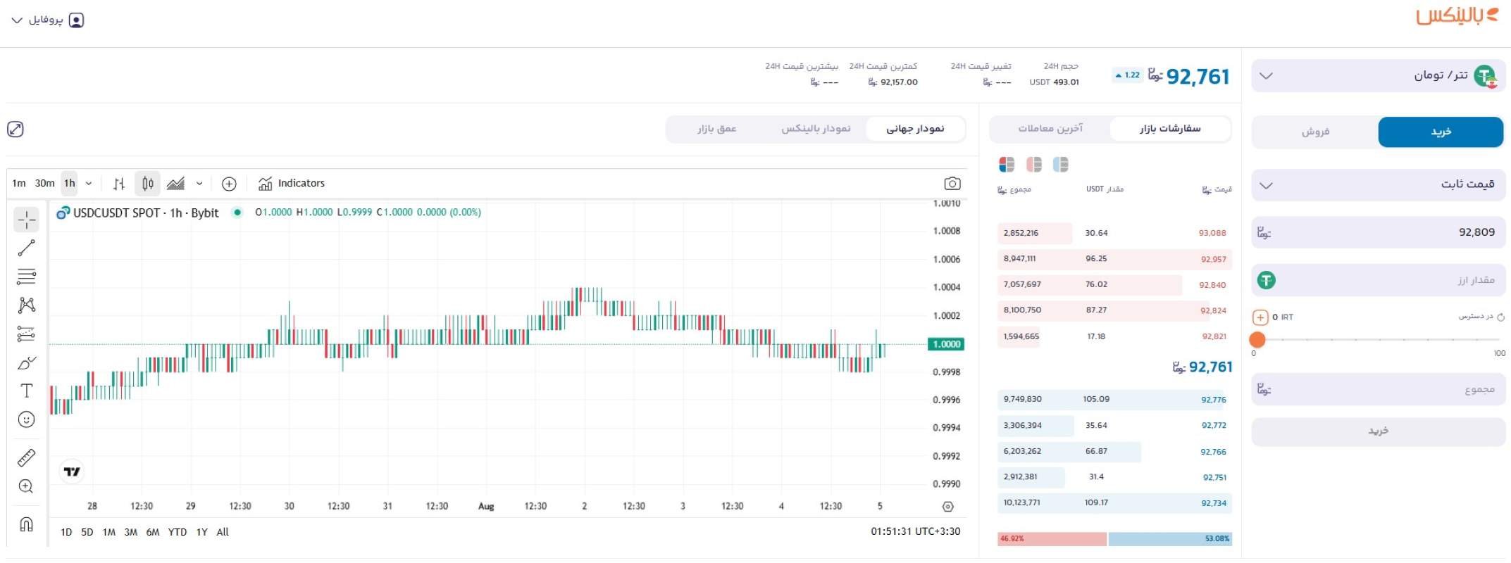Click sell order price 92,957

[1213, 260]
